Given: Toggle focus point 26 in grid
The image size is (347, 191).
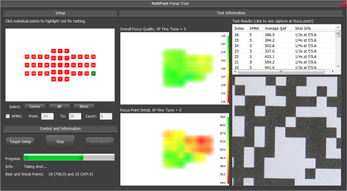Looking at the screenshot, I should (x=93, y=57).
